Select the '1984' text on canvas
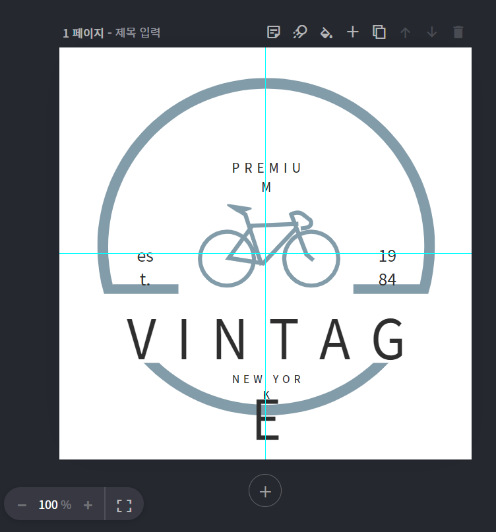This screenshot has width=496, height=532. point(387,268)
